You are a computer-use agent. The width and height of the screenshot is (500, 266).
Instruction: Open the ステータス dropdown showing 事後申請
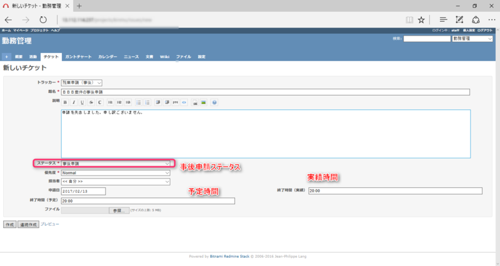(x=116, y=164)
